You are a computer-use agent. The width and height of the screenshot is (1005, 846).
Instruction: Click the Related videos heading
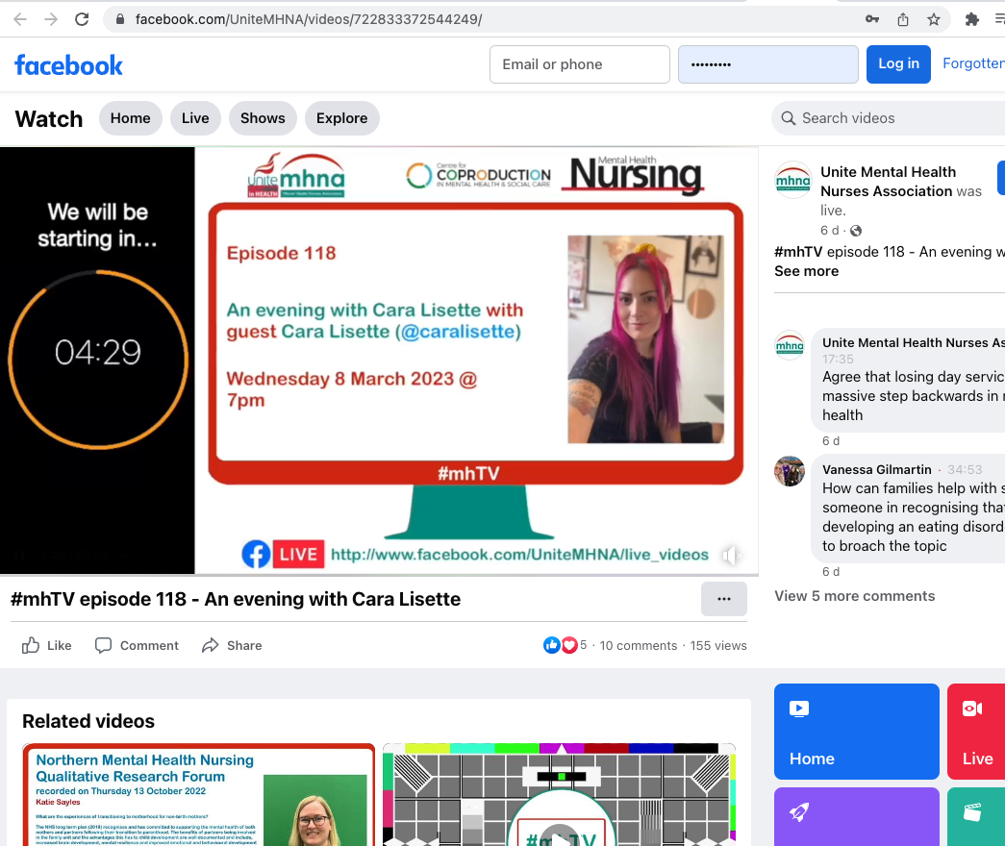pos(88,721)
